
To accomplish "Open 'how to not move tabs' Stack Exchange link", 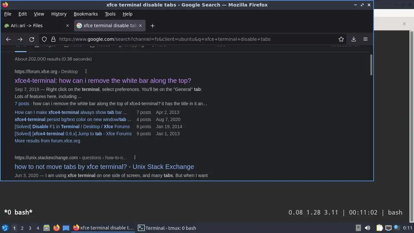I will point(104,167).
